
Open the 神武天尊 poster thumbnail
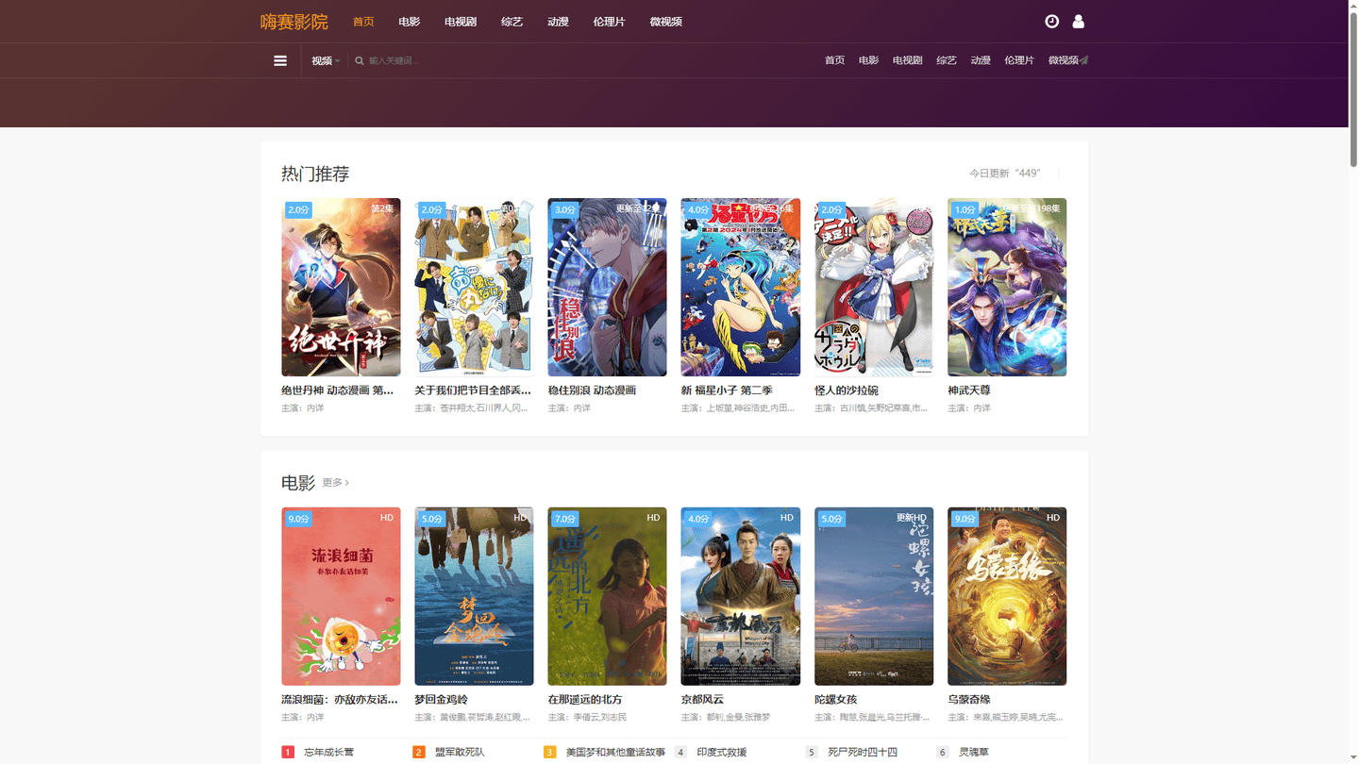point(1007,287)
